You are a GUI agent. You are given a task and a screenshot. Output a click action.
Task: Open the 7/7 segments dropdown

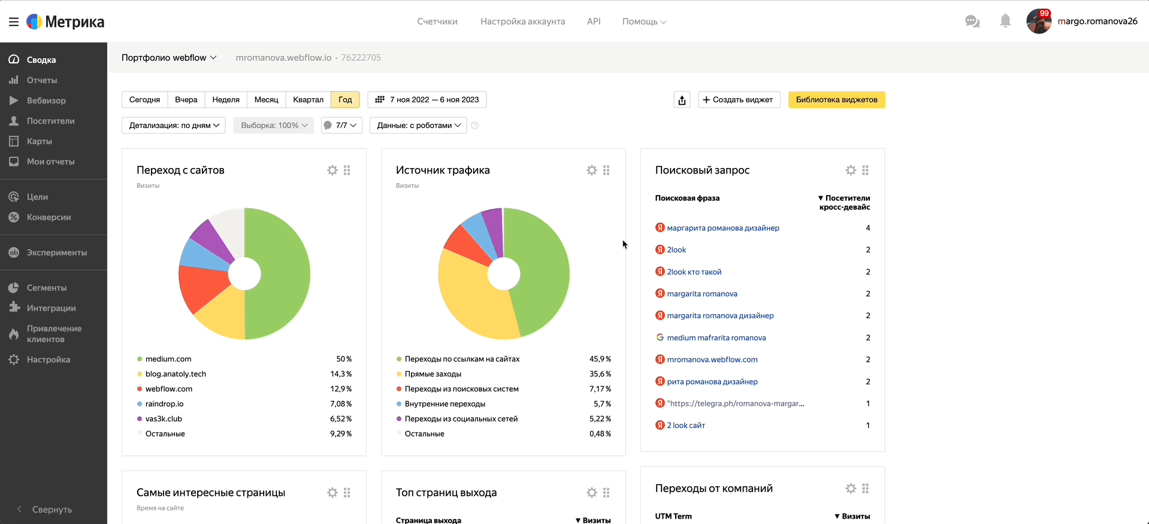[x=341, y=126]
